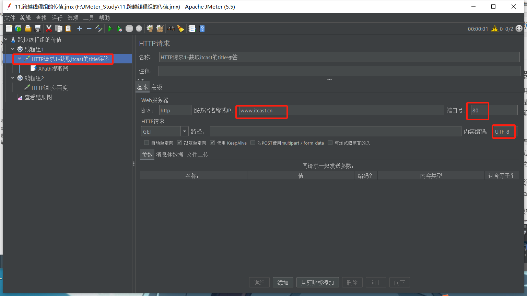Image resolution: width=527 pixels, height=296 pixels.
Task: Collapse the 线程组1 tree node
Action: coord(13,49)
